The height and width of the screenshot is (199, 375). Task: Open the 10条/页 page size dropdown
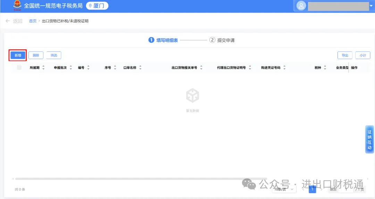tap(284, 189)
